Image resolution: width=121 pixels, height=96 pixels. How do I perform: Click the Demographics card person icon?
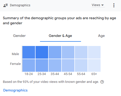(6, 5)
